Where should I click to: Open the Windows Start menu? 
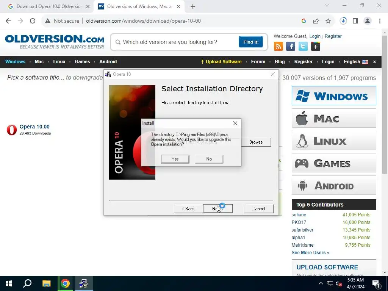[x=9, y=283]
